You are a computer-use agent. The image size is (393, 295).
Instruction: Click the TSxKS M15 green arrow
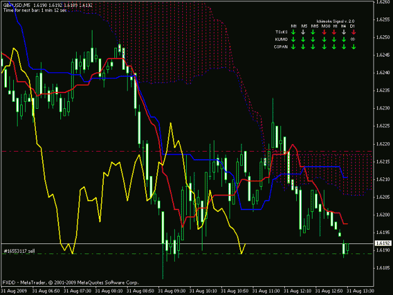313,32
